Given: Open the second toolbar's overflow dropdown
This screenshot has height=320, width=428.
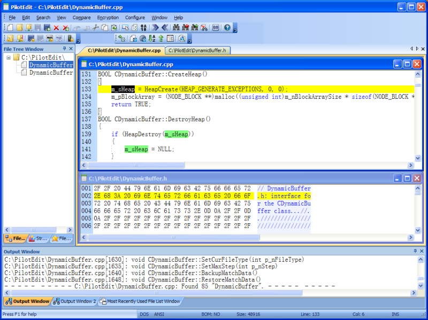Looking at the screenshot, I should tap(78, 40).
